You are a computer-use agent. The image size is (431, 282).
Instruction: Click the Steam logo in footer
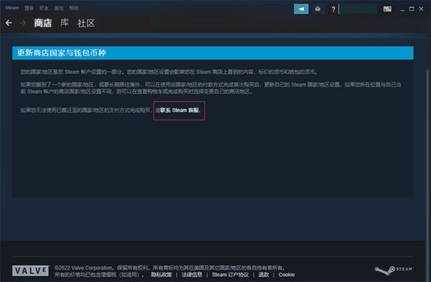tap(394, 271)
